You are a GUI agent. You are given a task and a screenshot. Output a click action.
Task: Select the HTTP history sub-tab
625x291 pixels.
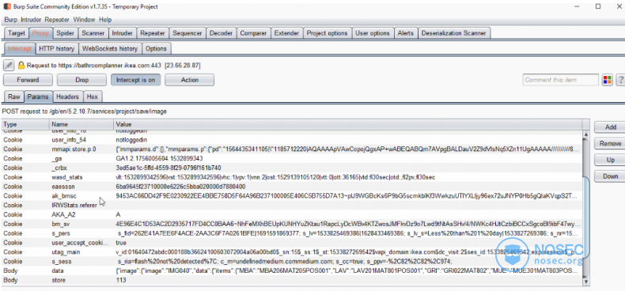(x=57, y=49)
